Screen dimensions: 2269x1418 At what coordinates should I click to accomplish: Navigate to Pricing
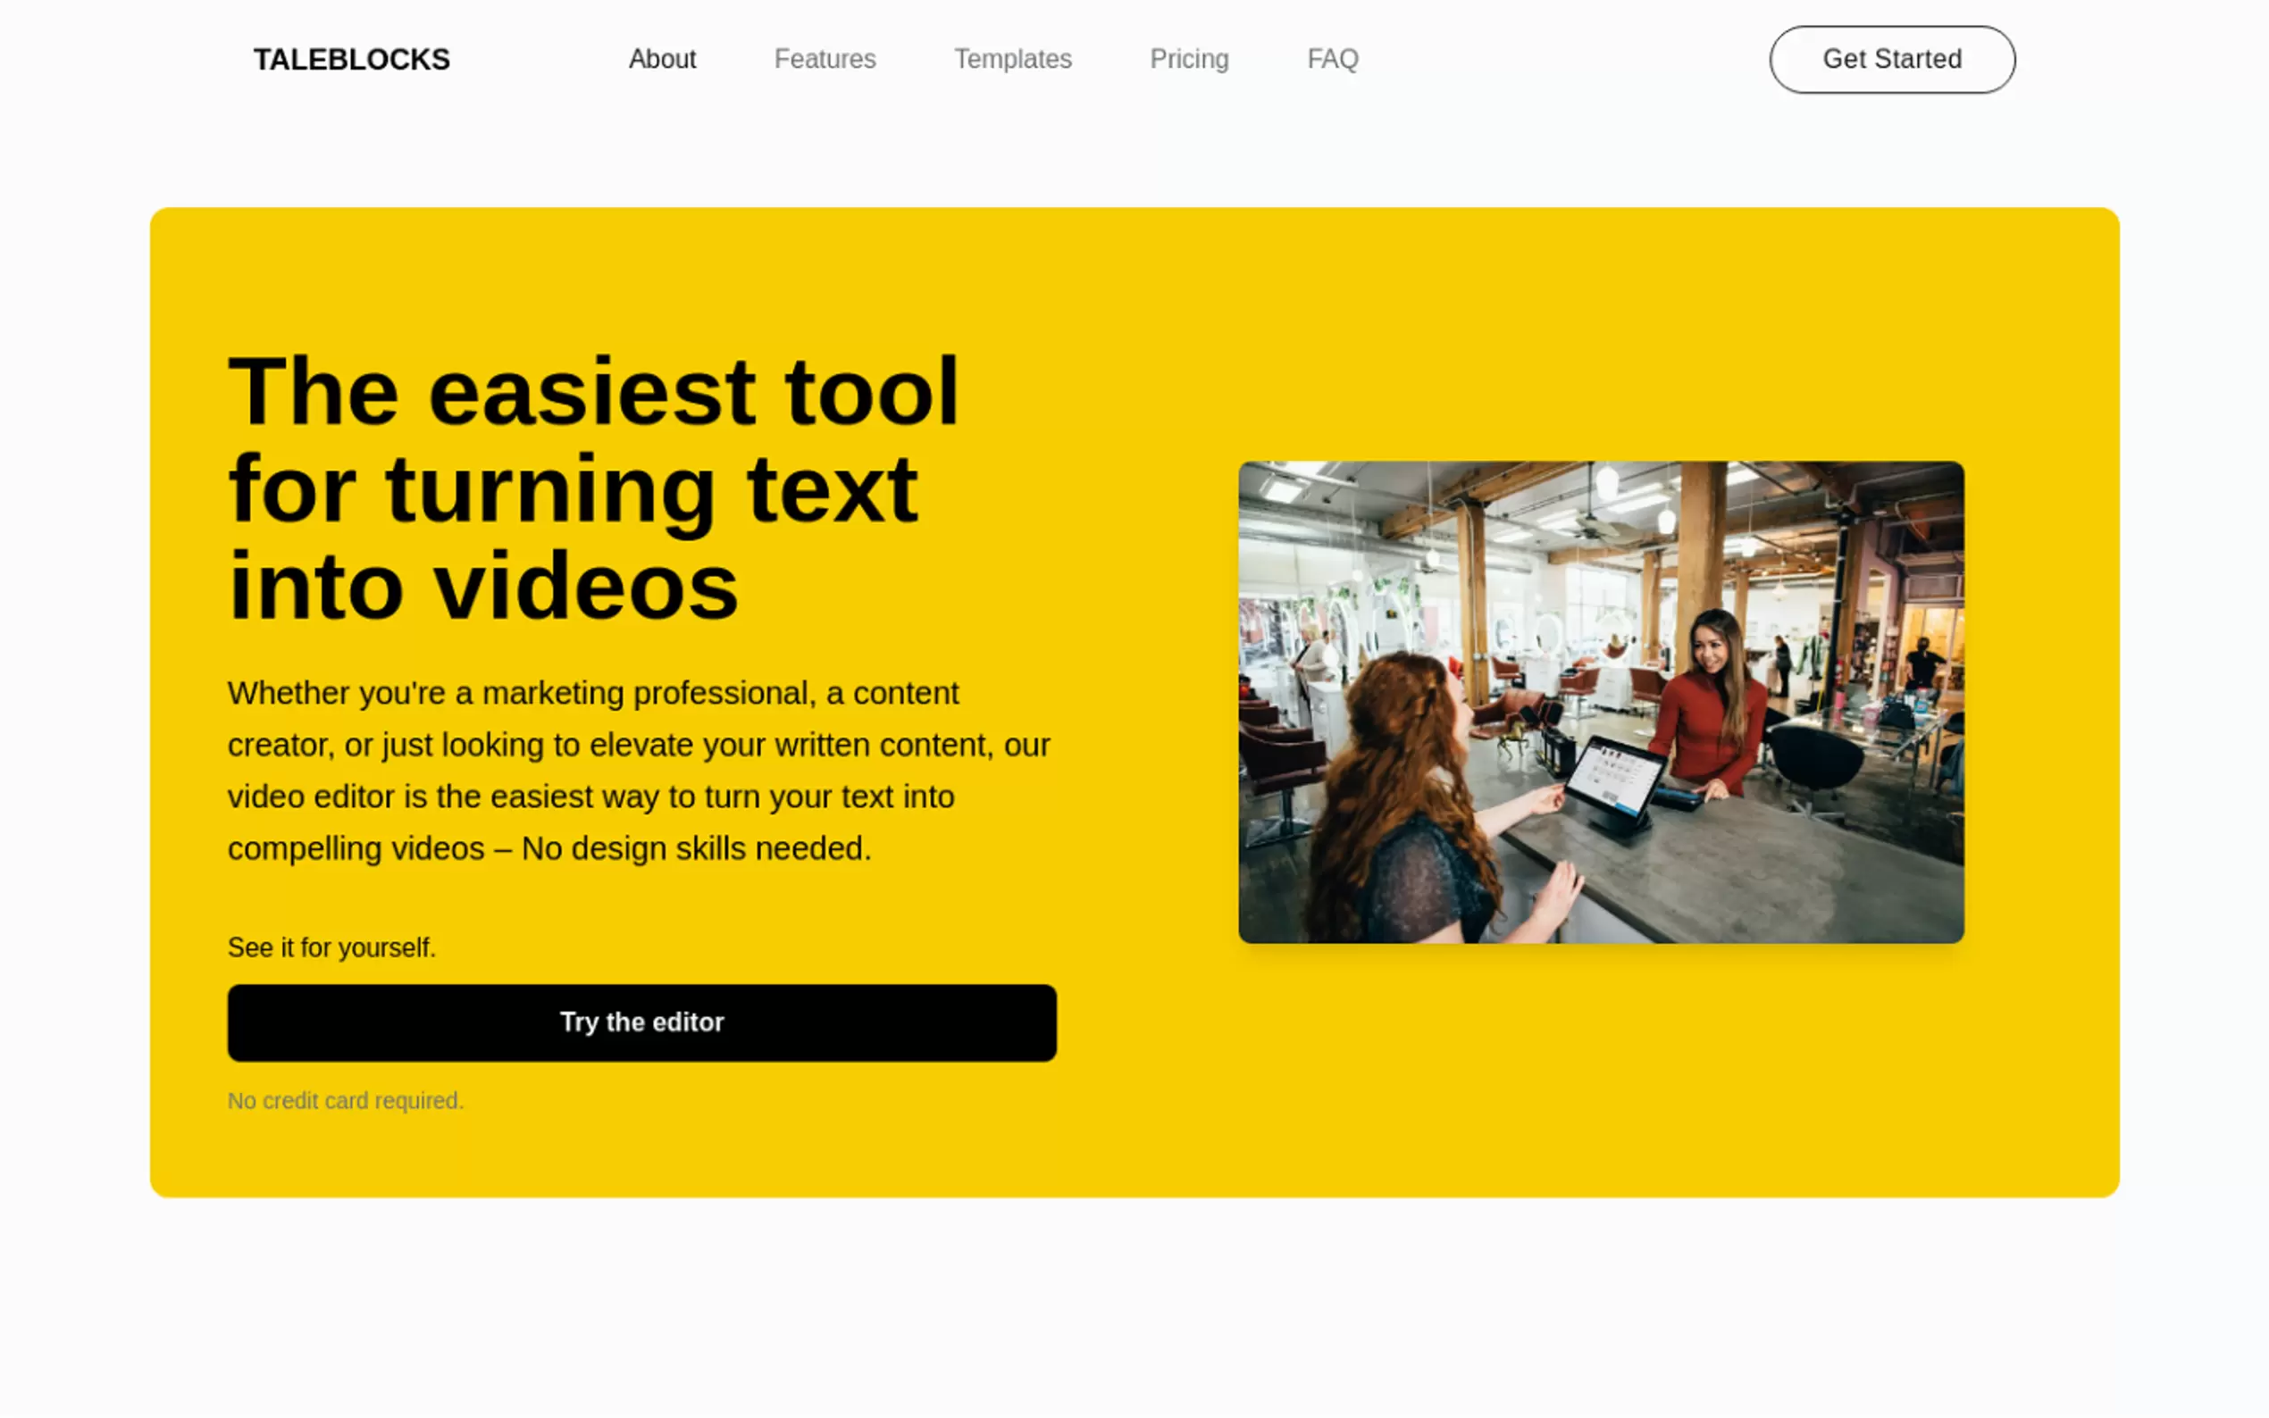[x=1188, y=59]
